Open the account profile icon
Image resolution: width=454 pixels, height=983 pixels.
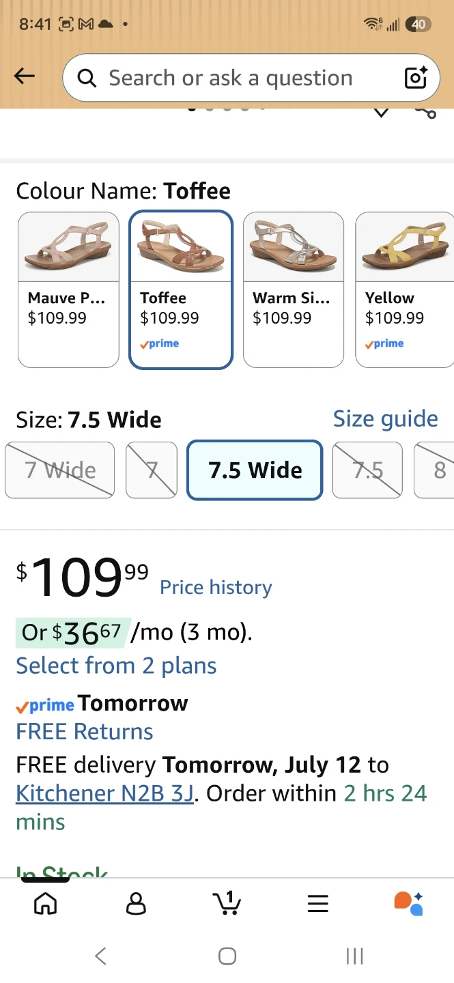pyautogui.click(x=137, y=903)
